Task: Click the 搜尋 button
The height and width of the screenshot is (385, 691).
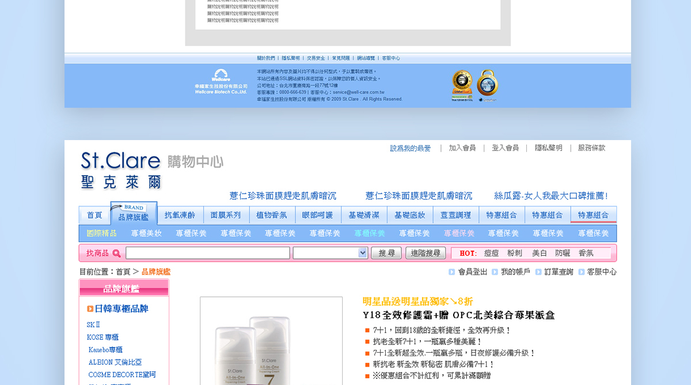Action: (386, 252)
